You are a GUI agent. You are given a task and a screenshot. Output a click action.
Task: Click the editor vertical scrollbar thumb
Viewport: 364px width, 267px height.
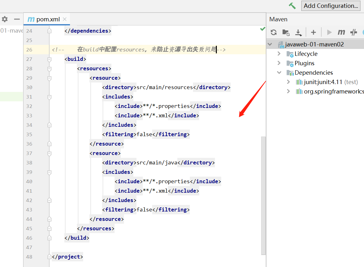(263, 196)
